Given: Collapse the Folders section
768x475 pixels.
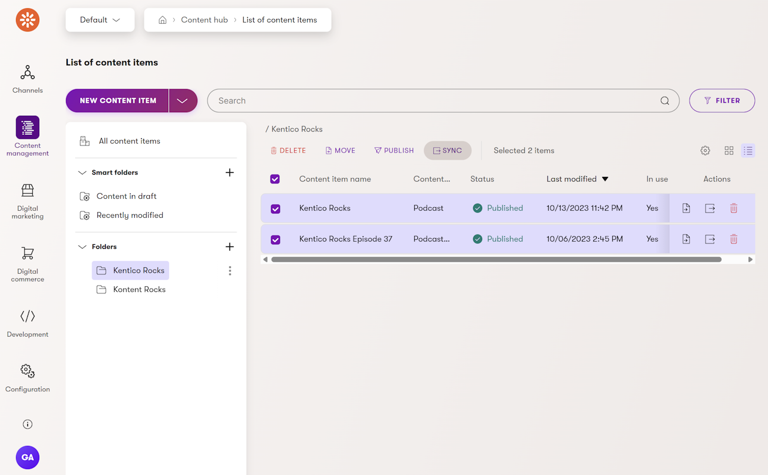Looking at the screenshot, I should tap(82, 247).
